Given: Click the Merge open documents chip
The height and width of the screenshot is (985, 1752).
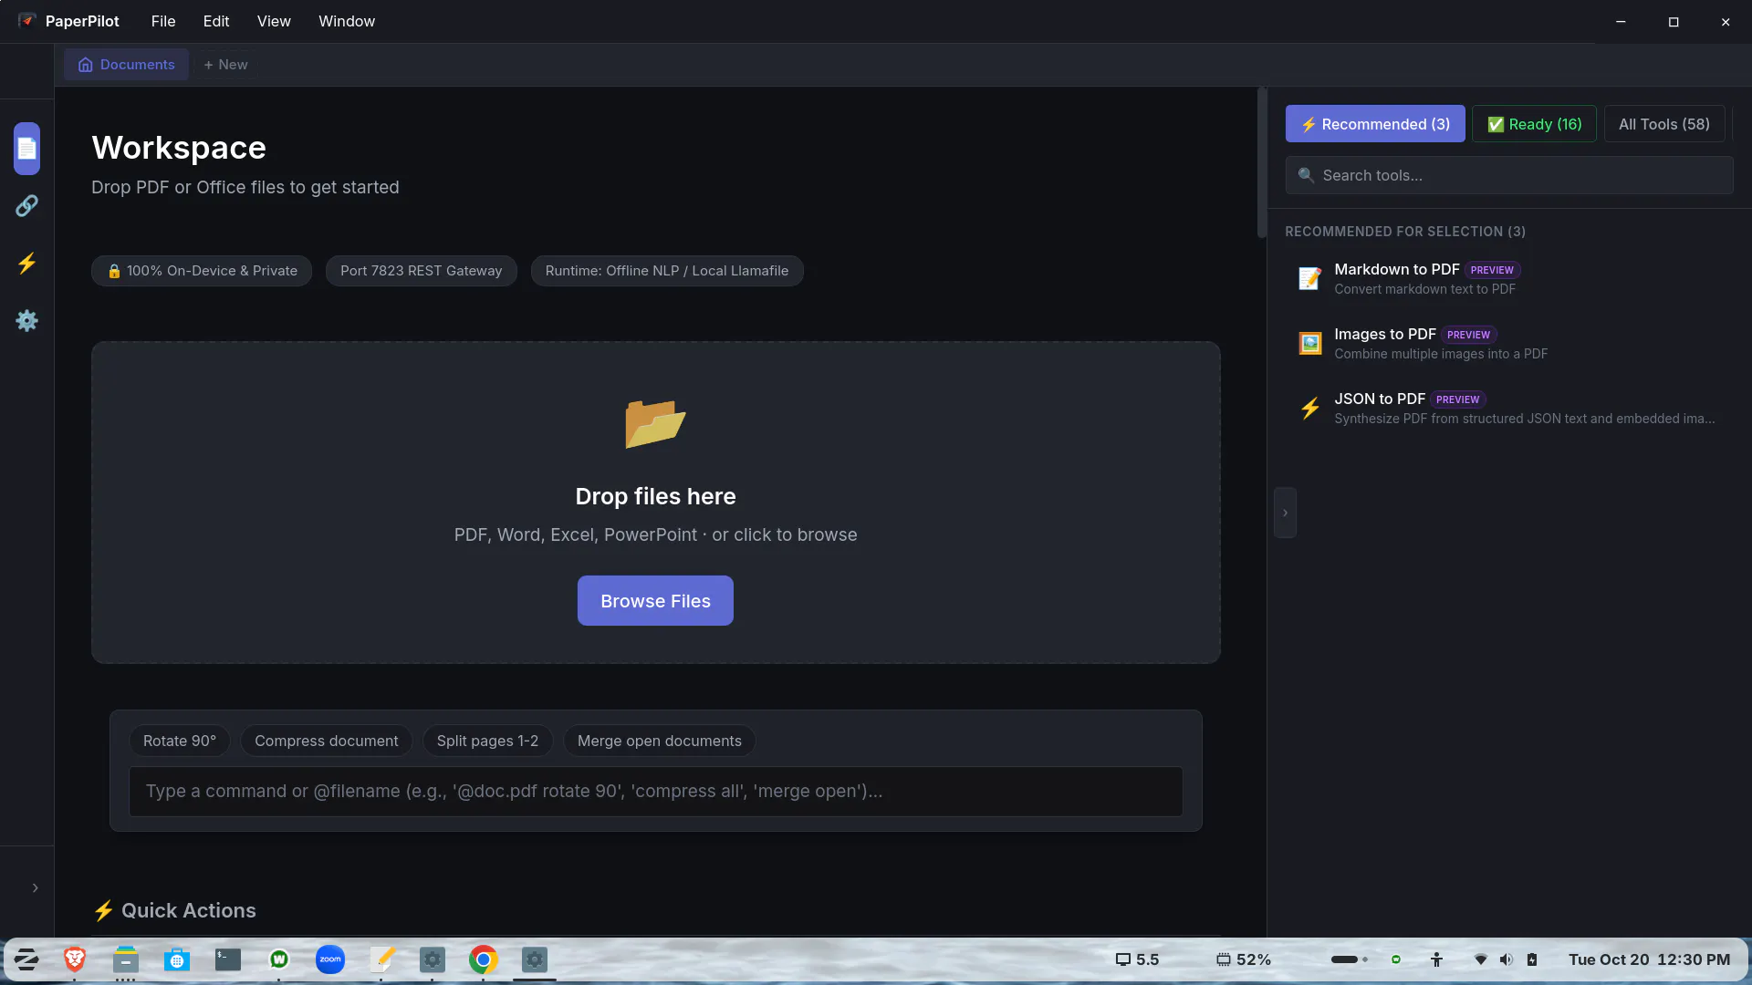Looking at the screenshot, I should [660, 741].
